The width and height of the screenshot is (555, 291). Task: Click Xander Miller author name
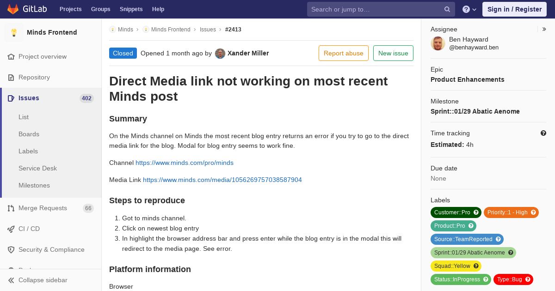click(248, 54)
